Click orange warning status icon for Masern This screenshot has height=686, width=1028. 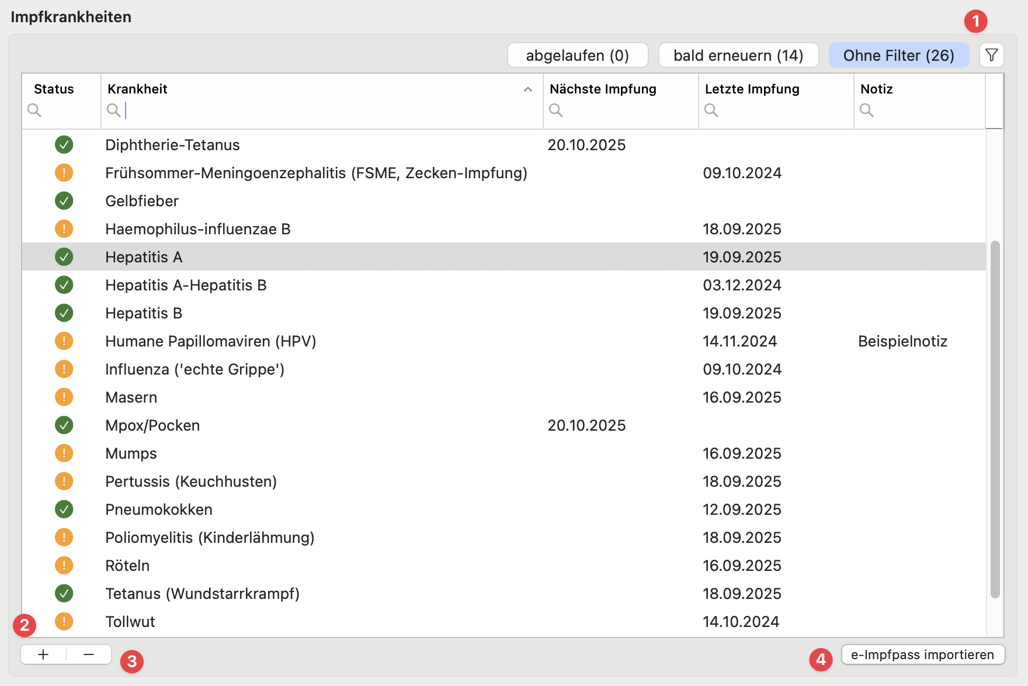click(64, 397)
